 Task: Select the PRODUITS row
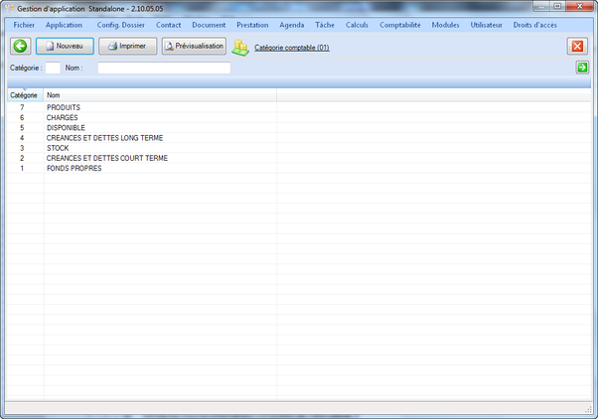[x=64, y=107]
